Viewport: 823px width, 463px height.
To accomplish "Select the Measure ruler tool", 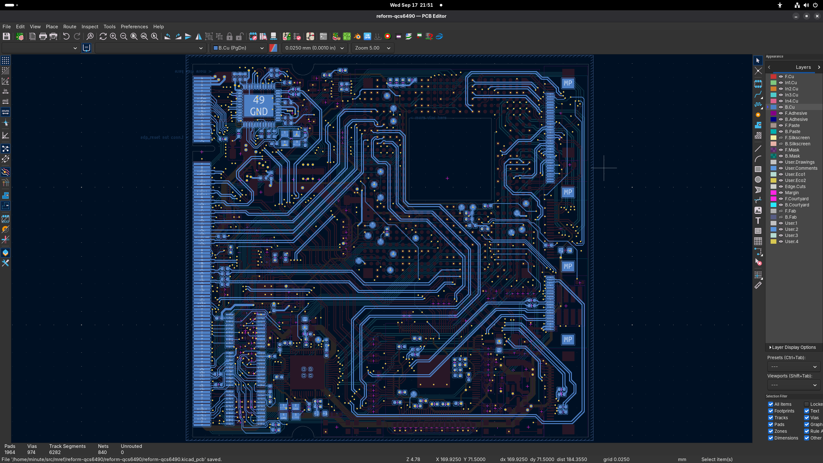I will [758, 286].
